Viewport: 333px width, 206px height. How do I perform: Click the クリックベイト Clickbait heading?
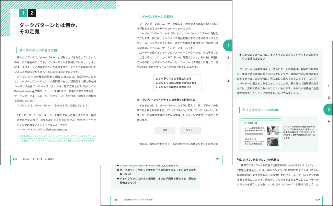coord(260,110)
